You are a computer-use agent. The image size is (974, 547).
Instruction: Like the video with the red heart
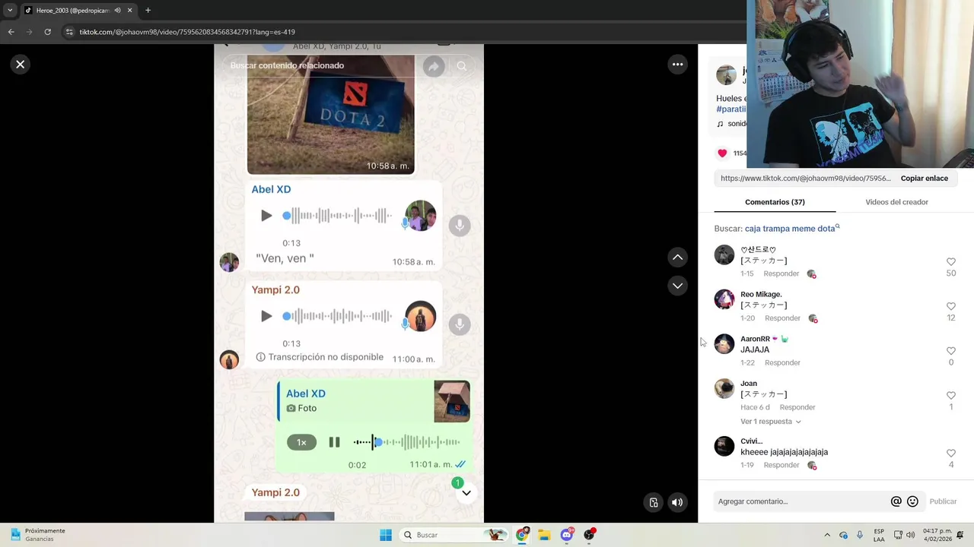tap(722, 153)
